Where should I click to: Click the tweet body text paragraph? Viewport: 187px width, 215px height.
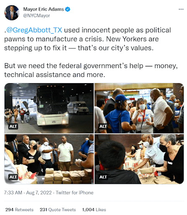click(x=91, y=52)
